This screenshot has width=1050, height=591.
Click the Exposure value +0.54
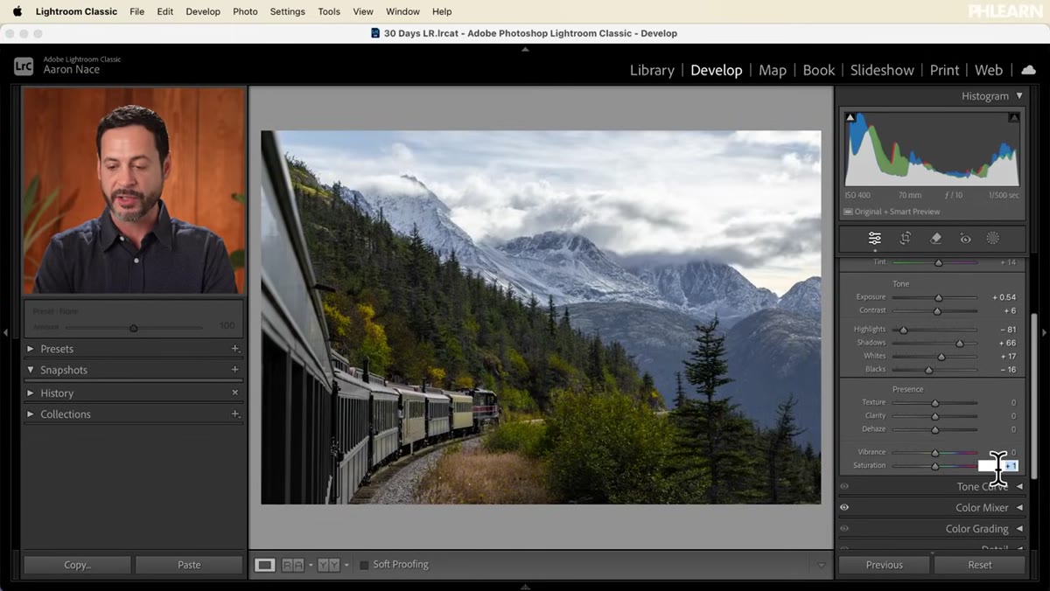[x=1004, y=297]
